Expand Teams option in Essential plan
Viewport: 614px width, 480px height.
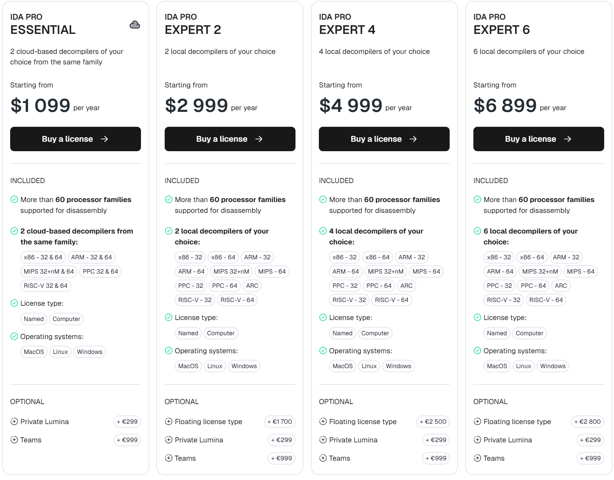point(31,440)
